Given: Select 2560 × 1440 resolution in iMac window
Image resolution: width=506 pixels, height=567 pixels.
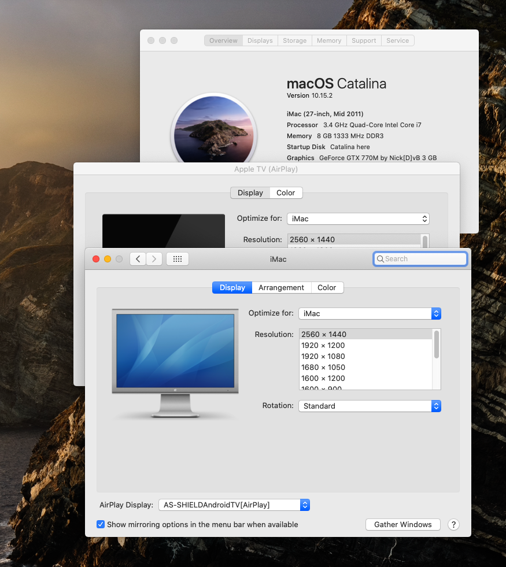Looking at the screenshot, I should pos(365,334).
